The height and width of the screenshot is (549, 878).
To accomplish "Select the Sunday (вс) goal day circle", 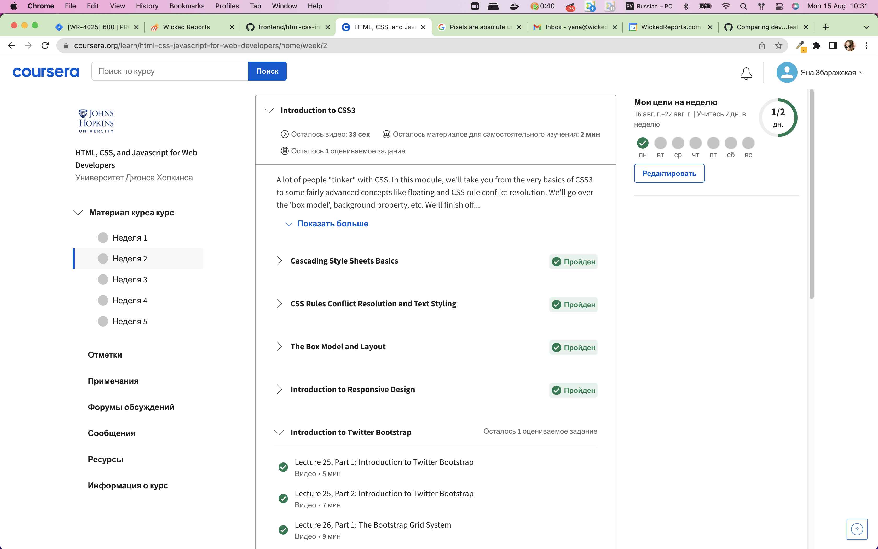I will tap(748, 143).
